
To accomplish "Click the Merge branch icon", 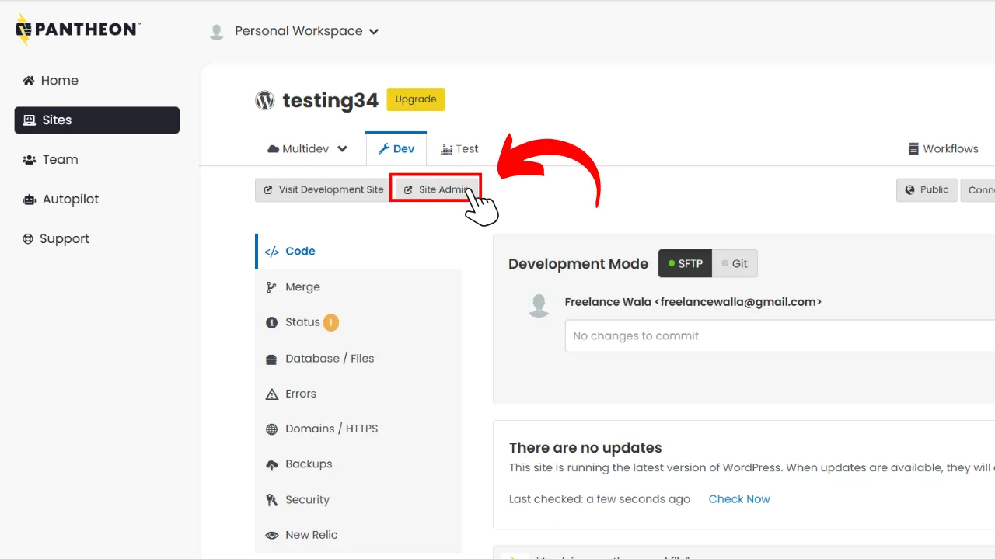I will pyautogui.click(x=271, y=287).
